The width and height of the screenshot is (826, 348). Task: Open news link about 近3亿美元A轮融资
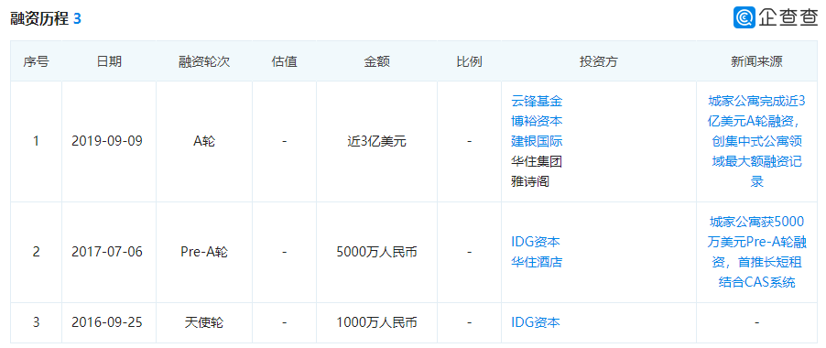click(756, 141)
